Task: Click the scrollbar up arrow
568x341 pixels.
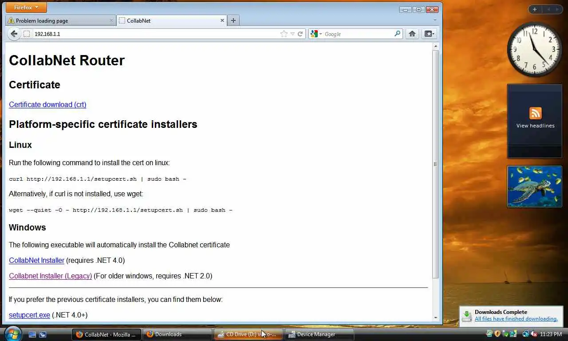Action: click(435, 46)
